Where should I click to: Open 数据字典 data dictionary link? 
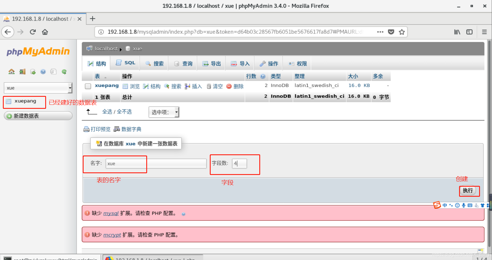(x=128, y=129)
